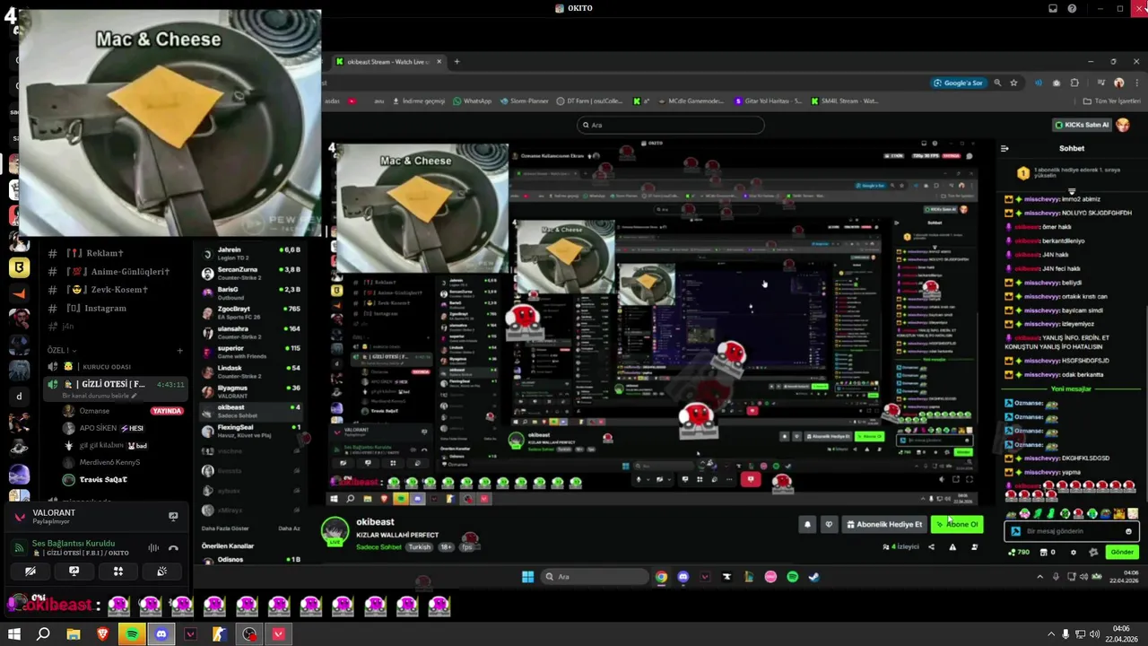This screenshot has height=646, width=1148.
Task: Open the Discord soundboard
Action: tap(161, 571)
